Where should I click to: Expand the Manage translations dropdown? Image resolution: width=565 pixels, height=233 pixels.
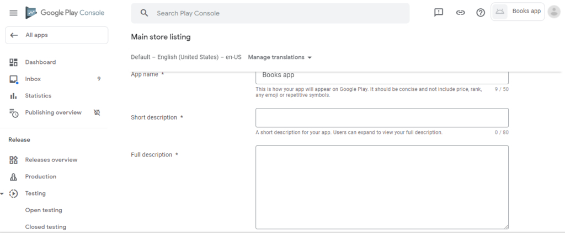coord(280,57)
